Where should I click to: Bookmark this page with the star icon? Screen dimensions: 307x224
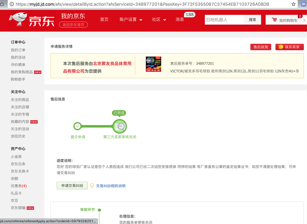click(293, 4)
